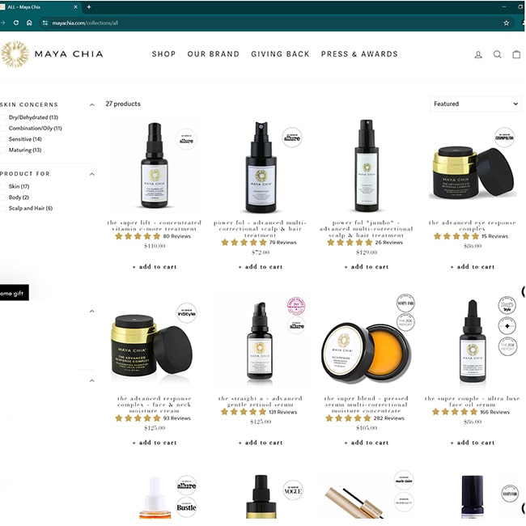Viewport: 526px width, 526px height.
Task: Close the ALL – Maya Chia tab
Action: tap(76, 6)
